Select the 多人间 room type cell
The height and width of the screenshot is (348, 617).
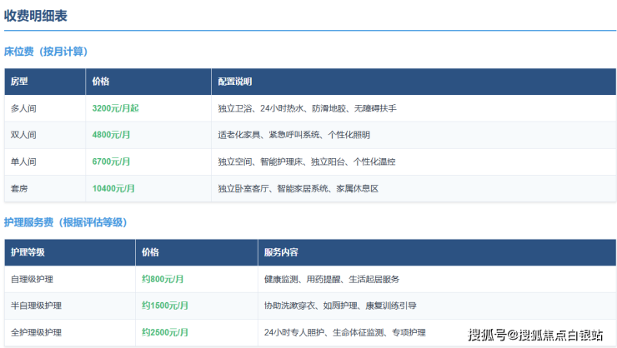pos(23,108)
